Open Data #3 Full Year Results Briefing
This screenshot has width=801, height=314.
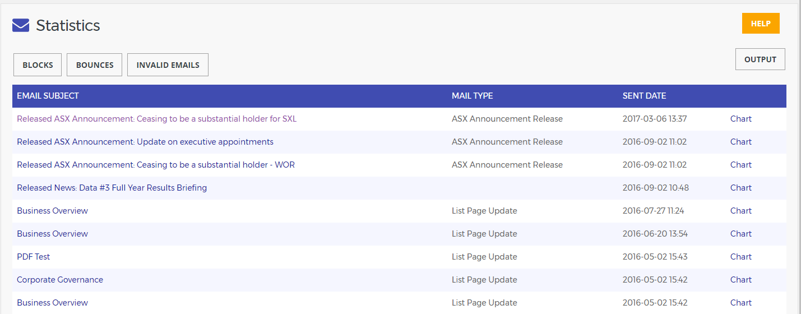coord(112,188)
